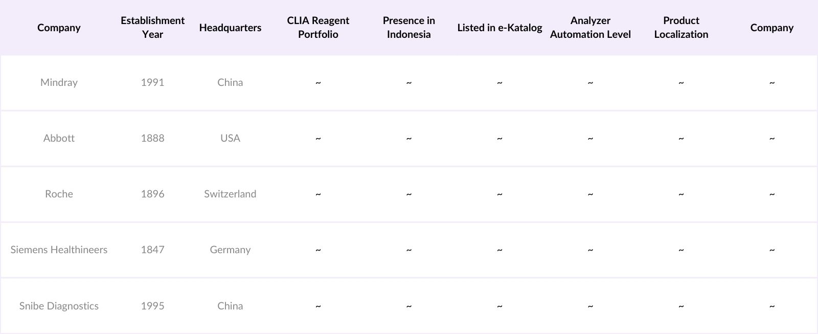Click the Siemens Healthineers cell
Image resolution: width=818 pixels, height=334 pixels.
coord(59,250)
